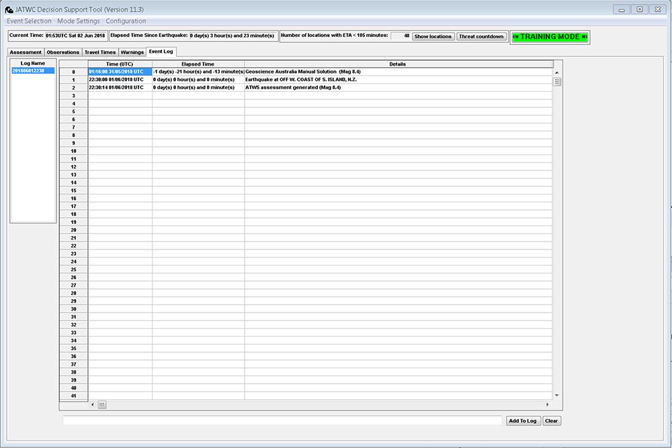Viewport: 672px width, 448px height.
Task: Click the vertical scrollbar down arrow
Action: click(556, 396)
